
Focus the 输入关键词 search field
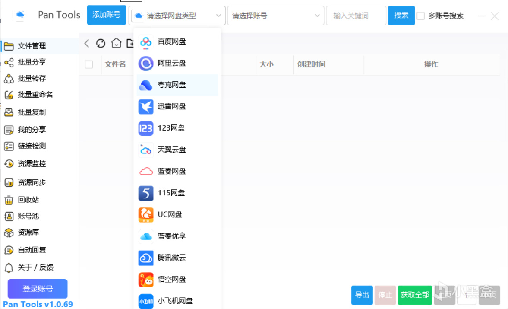point(356,16)
